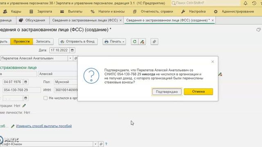This screenshot has width=262, height=147.
Task: Click the open-form icon beside employee Перелетов
Action: 75,58
